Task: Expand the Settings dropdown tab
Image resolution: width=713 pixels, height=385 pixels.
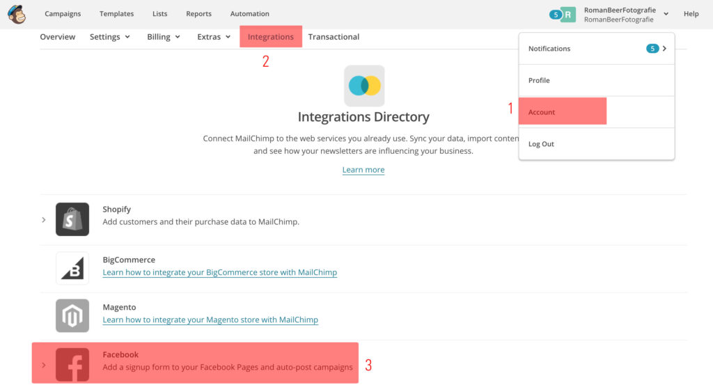Action: [109, 37]
